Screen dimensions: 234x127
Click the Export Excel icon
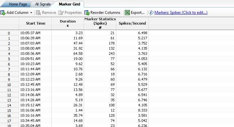127,13
